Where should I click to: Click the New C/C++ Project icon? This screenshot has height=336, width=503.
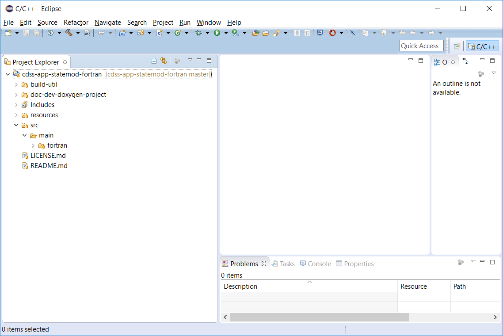click(122, 33)
